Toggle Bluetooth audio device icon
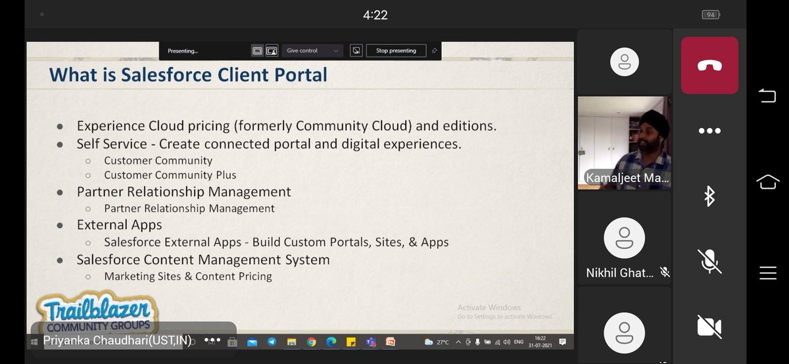Viewport: 789px width, 364px height. (x=709, y=196)
